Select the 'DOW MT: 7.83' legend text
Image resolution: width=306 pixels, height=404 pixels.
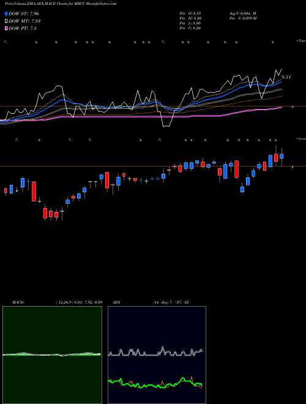point(24,21)
